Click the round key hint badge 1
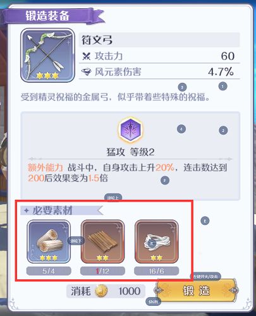 tap(222, 86)
